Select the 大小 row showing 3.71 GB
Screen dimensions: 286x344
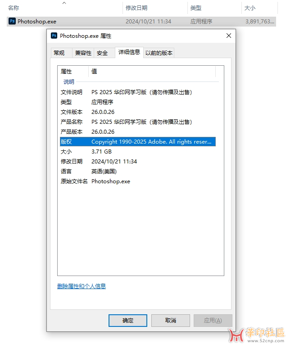tap(138, 152)
